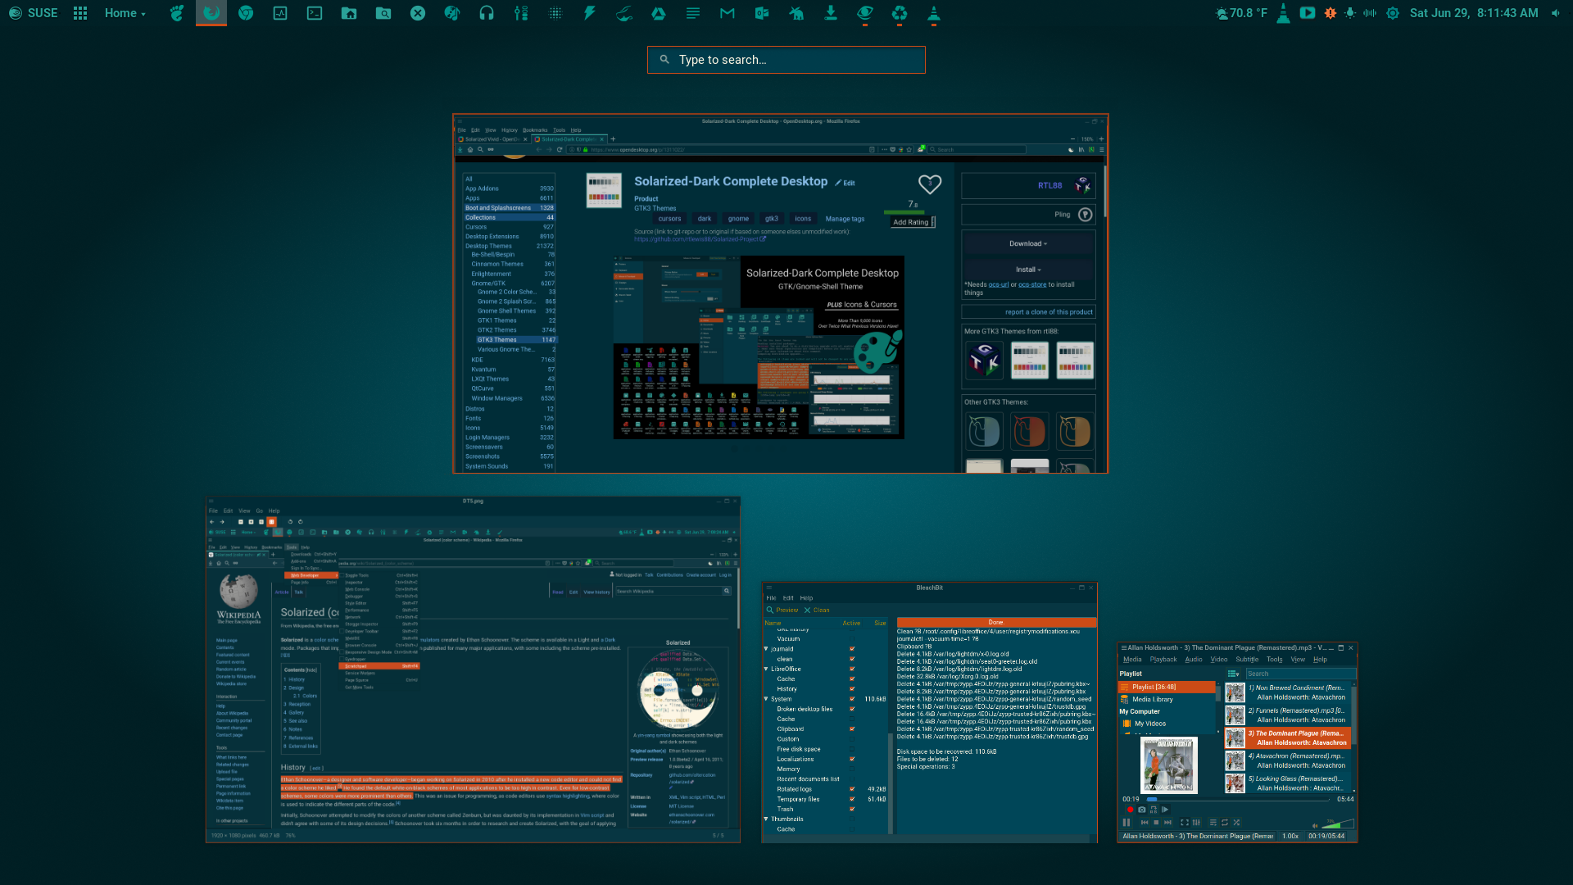Click the reload icon in the Firefox toolbar
The image size is (1573, 885).
click(560, 149)
